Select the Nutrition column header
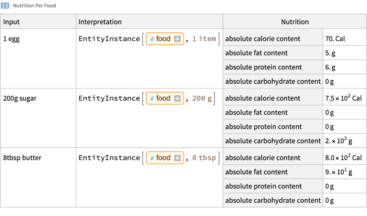 (x=295, y=22)
